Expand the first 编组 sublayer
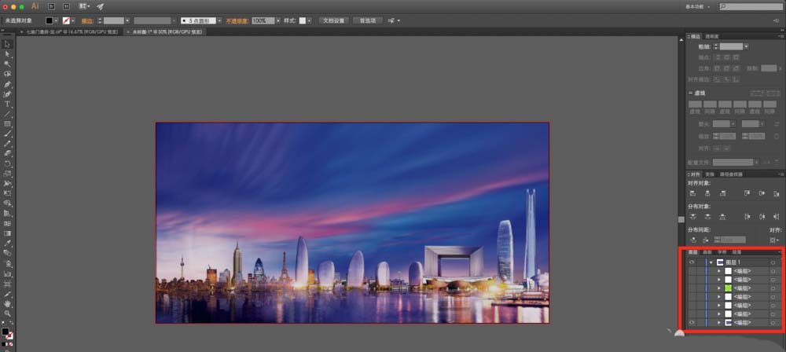 pyautogui.click(x=719, y=271)
